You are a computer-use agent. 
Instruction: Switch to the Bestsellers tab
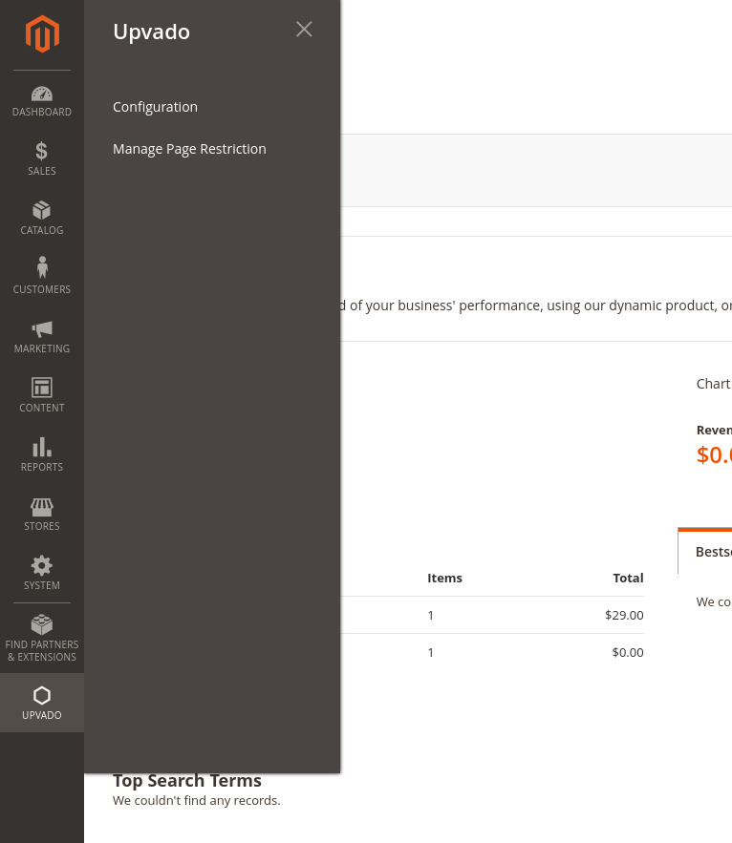tap(712, 552)
